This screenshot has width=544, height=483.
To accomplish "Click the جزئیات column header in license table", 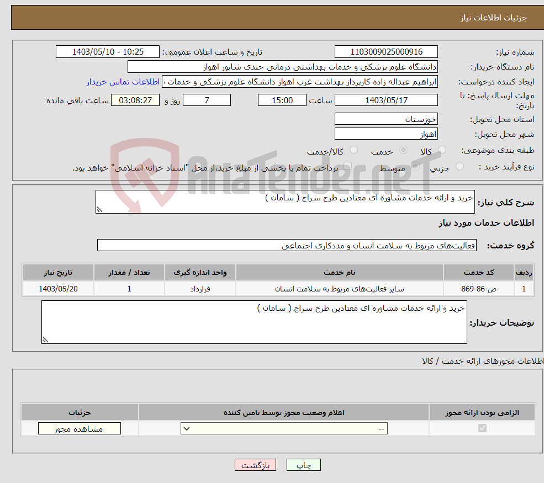I will pos(80,412).
